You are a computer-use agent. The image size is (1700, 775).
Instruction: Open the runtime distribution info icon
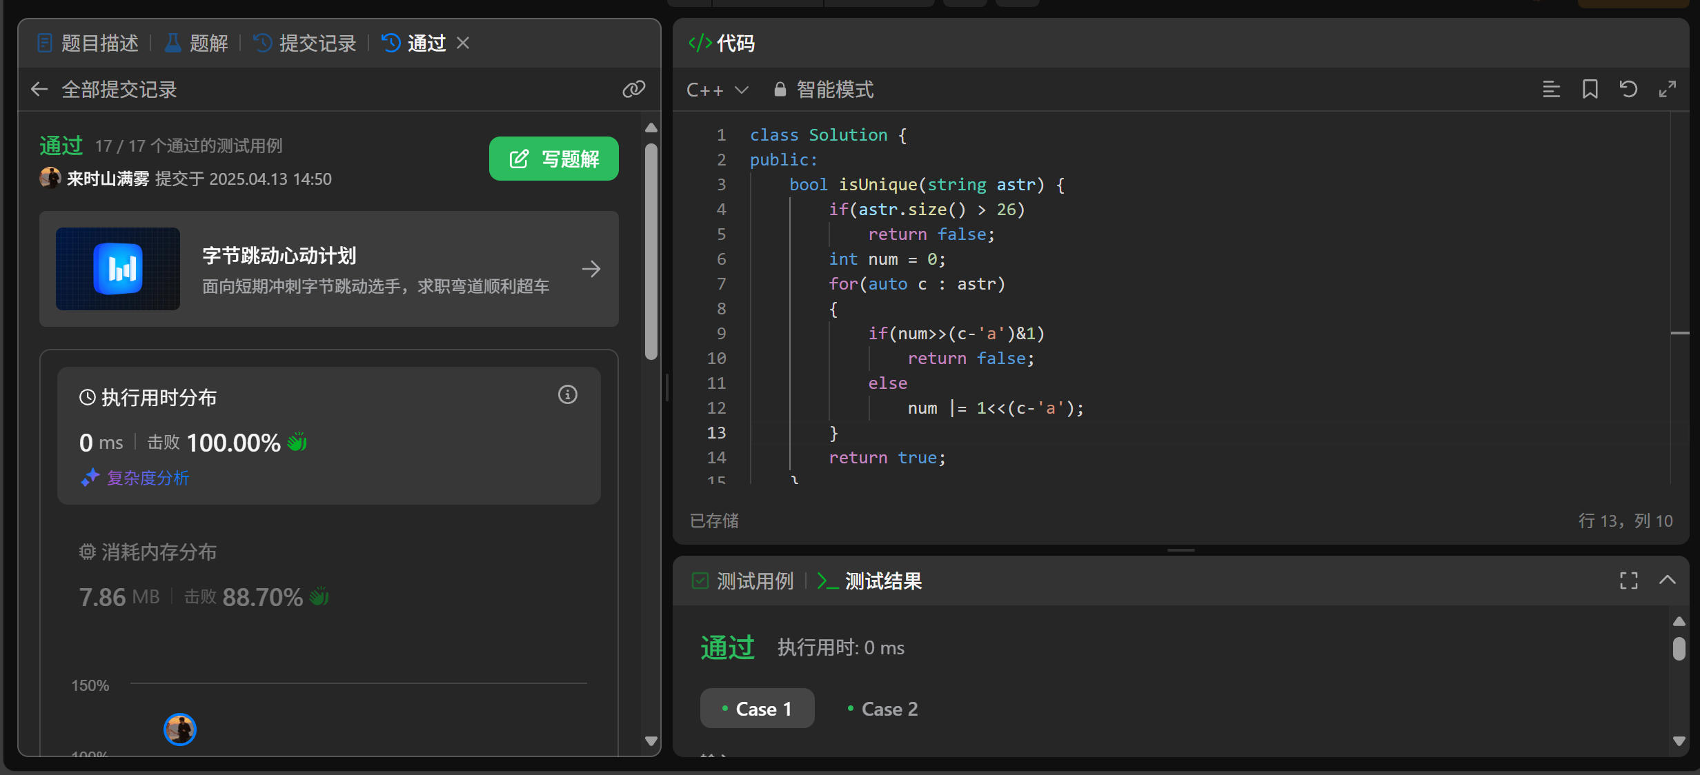point(567,394)
